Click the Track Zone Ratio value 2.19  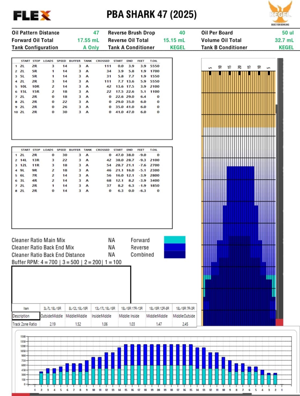coord(53,324)
